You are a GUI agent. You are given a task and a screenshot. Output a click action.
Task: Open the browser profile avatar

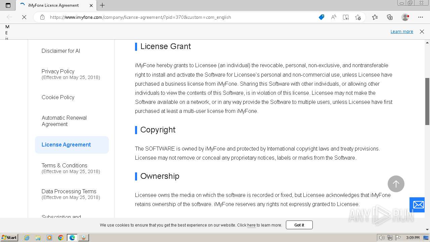point(405,17)
